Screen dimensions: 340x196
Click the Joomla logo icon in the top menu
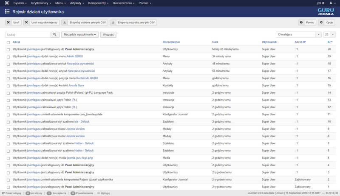click(7, 3)
